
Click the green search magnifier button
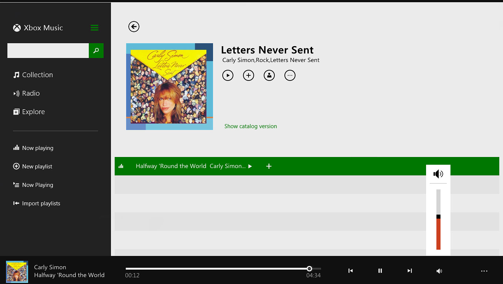point(96,51)
